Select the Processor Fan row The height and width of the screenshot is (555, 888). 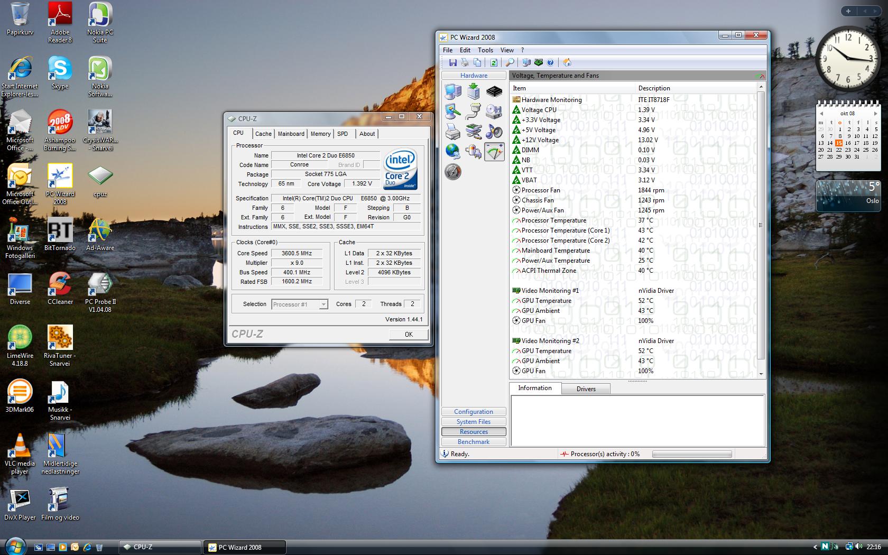(x=634, y=190)
